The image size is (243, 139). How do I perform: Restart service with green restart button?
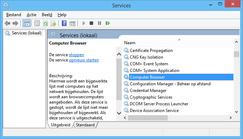pos(108,23)
